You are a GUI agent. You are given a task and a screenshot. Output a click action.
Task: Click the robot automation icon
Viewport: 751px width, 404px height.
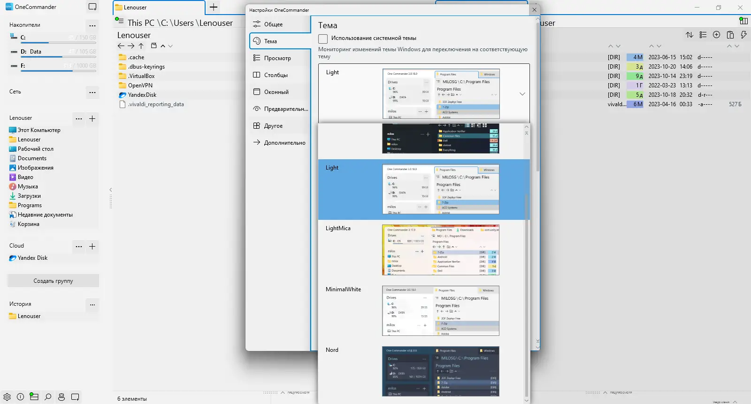(61, 397)
